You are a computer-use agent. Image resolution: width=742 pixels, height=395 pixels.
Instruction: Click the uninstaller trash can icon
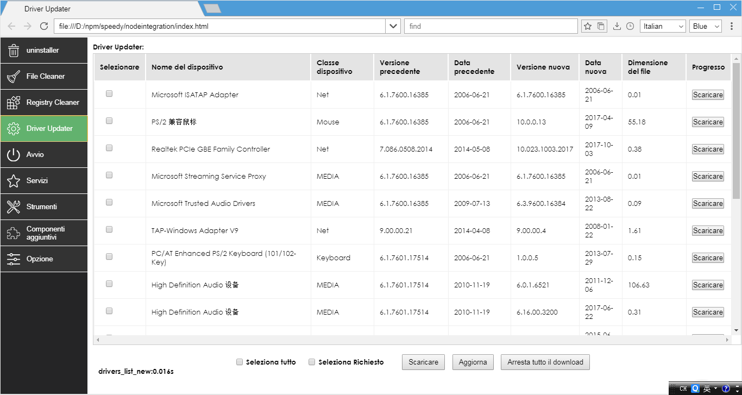click(14, 51)
